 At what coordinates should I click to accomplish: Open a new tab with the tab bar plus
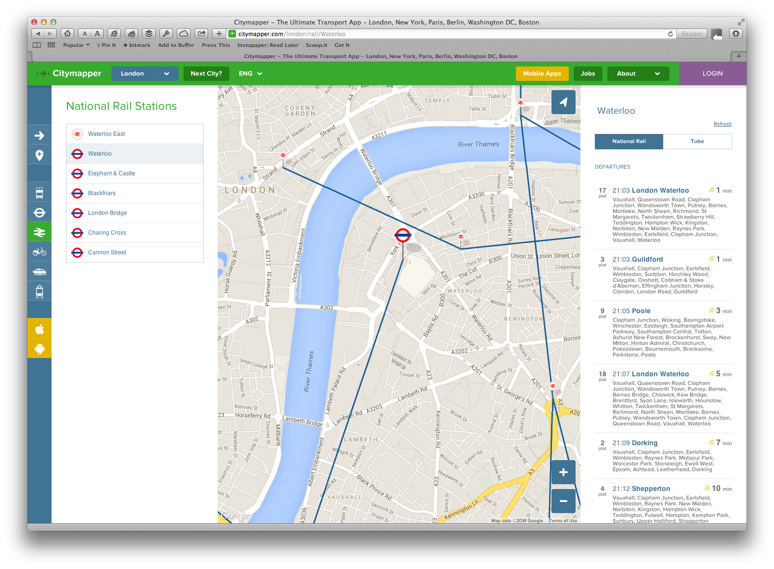(x=738, y=56)
